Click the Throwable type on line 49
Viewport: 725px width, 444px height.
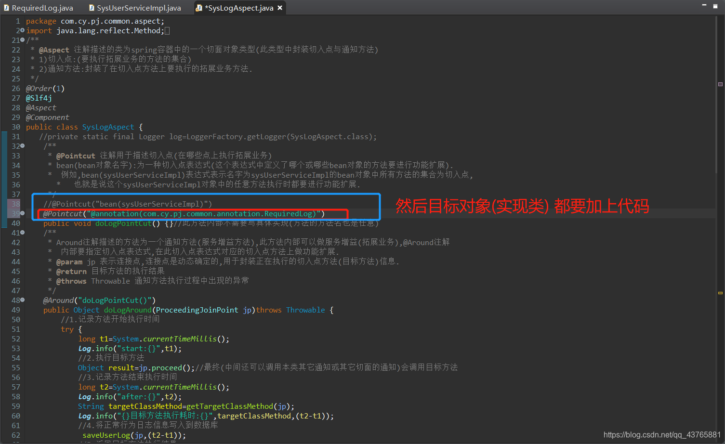tap(305, 310)
